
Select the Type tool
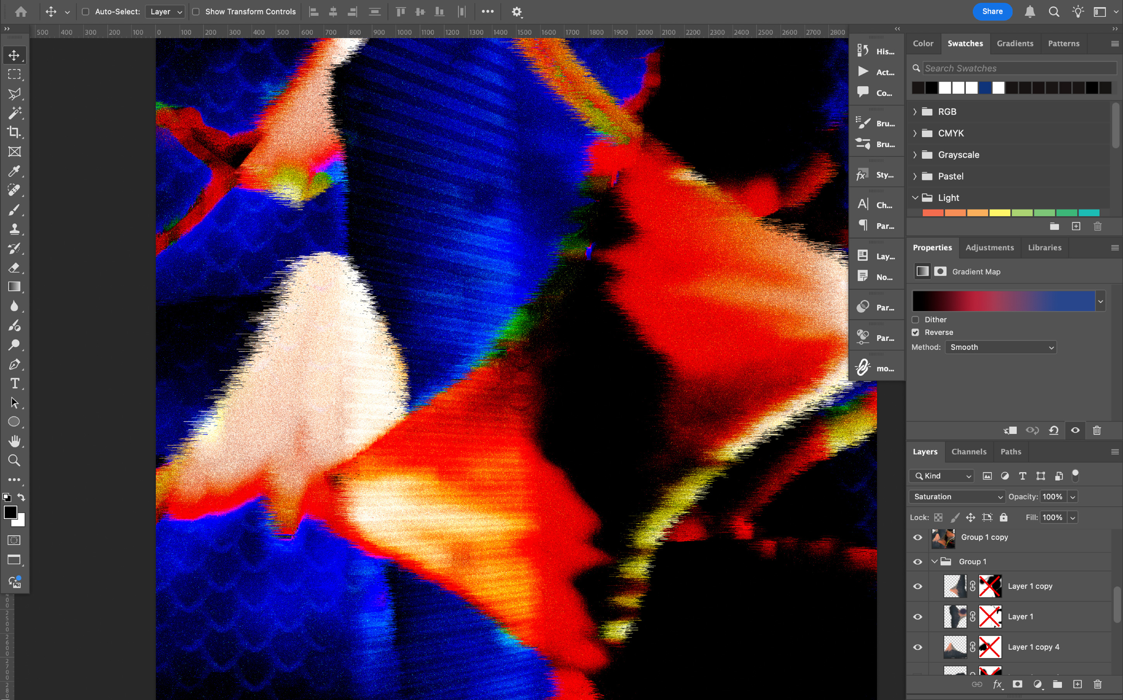click(x=14, y=383)
